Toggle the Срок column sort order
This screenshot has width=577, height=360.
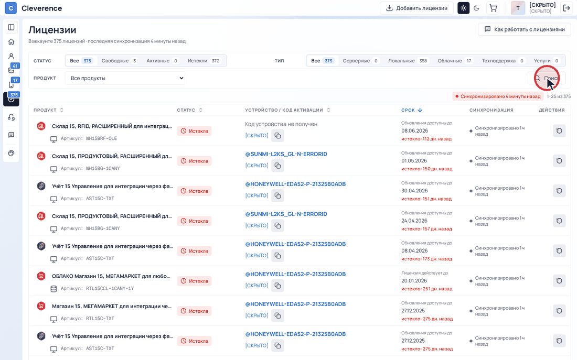click(412, 110)
